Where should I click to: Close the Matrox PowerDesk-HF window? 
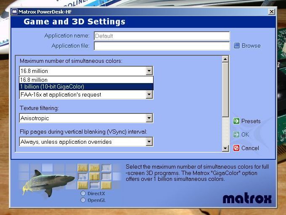pos(272,12)
